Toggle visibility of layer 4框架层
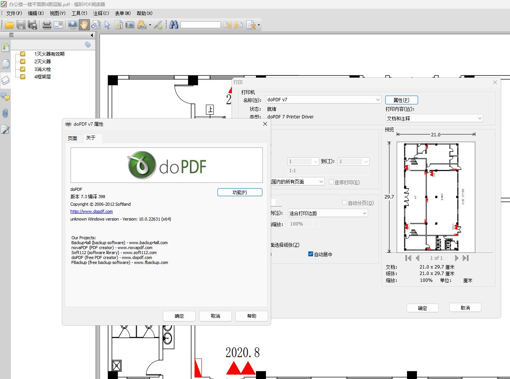Image resolution: width=510 pixels, height=379 pixels. (x=23, y=77)
